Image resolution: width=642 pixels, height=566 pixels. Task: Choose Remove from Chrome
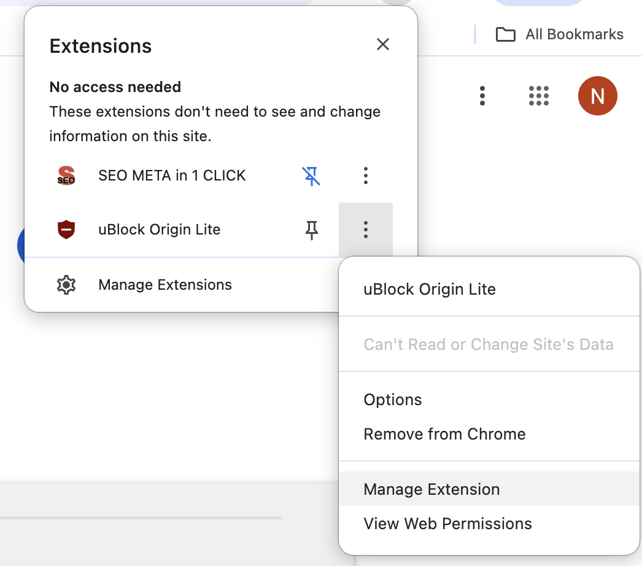point(489,434)
